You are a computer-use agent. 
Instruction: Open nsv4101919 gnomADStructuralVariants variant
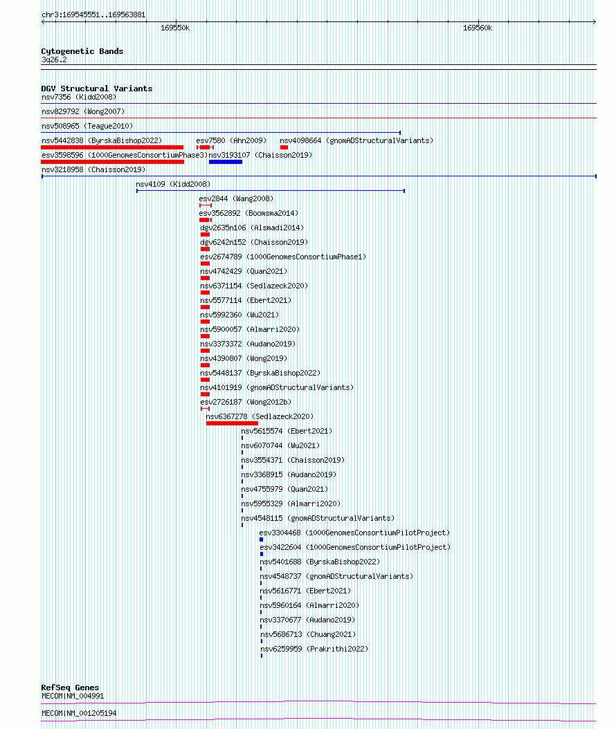pyautogui.click(x=277, y=387)
